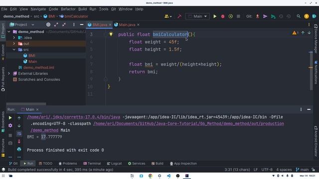The width and height of the screenshot is (319, 179).
Task: Push commits with Git push icon
Action: click(273, 16)
